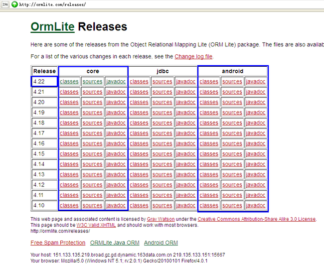The width and height of the screenshot is (324, 270).
Task: Download 4.12 core classes
Action: coord(69,185)
